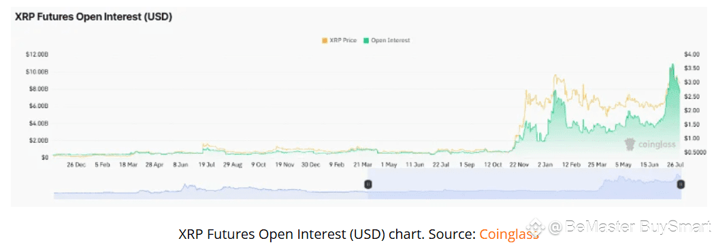Click the 1 May date label
The width and height of the screenshot is (716, 245).
point(389,164)
